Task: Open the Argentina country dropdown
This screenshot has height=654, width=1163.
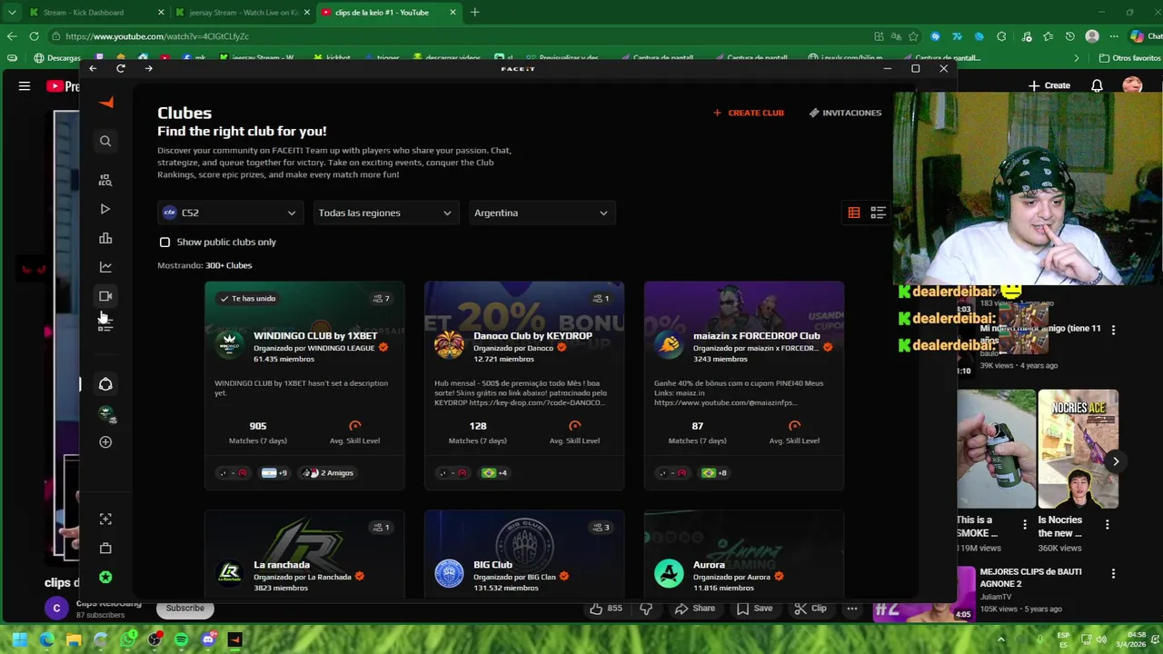Action: pyautogui.click(x=542, y=213)
